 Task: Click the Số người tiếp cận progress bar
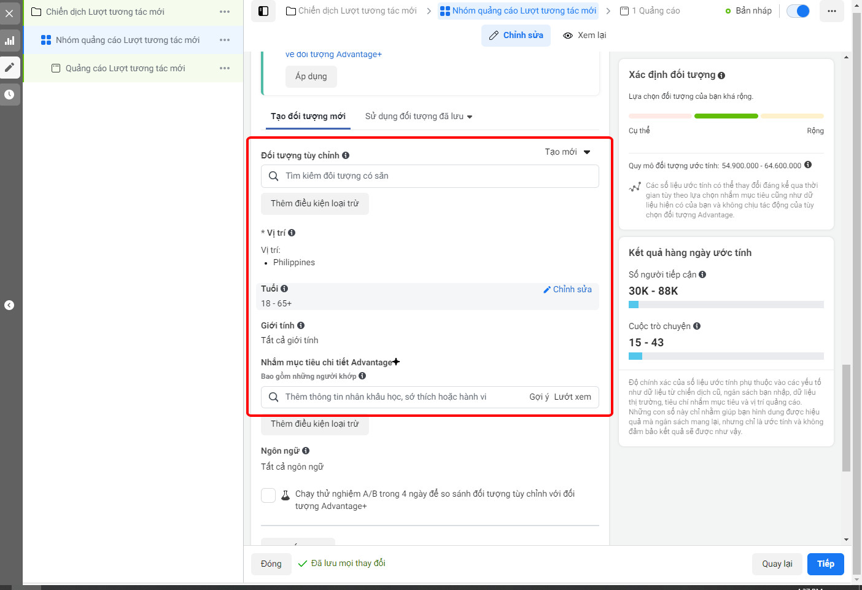coord(726,305)
